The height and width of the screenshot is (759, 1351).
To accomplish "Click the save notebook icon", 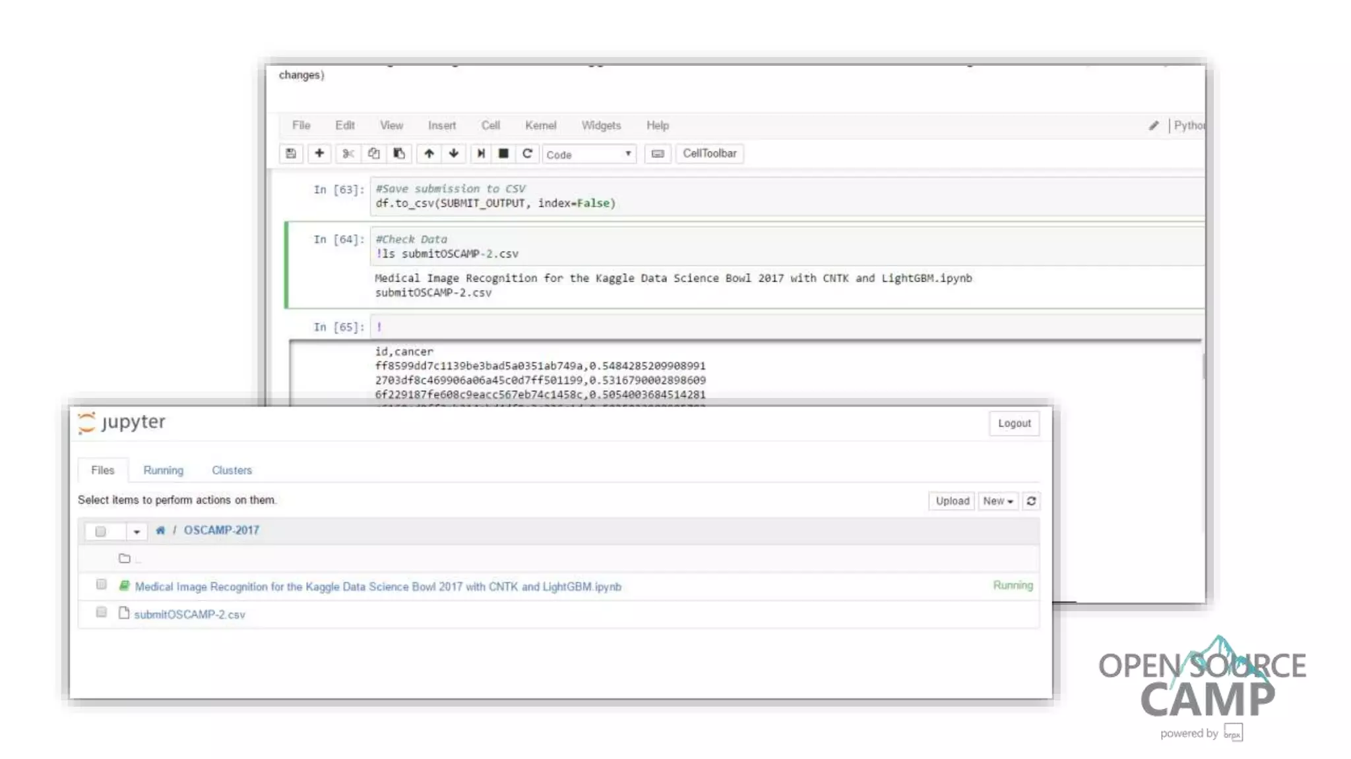I will coord(291,154).
